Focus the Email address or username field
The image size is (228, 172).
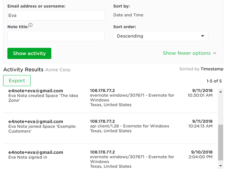click(x=56, y=15)
